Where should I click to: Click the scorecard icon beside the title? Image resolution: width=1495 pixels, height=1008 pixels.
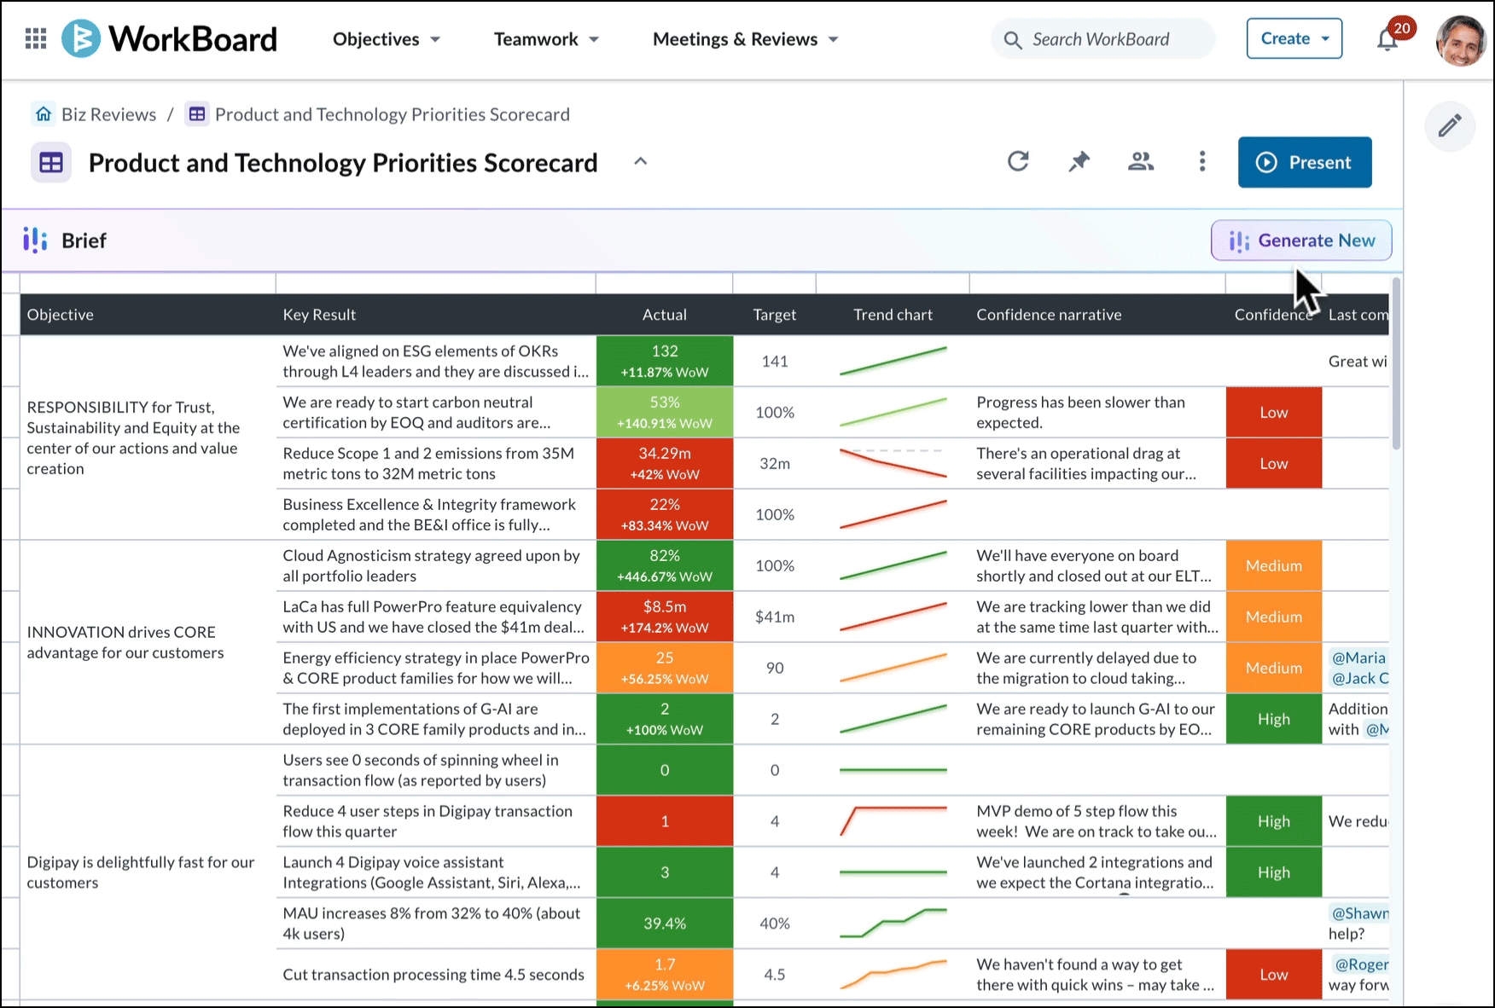(x=51, y=163)
